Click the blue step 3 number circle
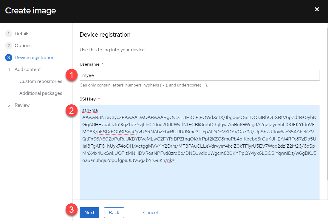Viewport: 328px width, 221px height. tap(9, 58)
